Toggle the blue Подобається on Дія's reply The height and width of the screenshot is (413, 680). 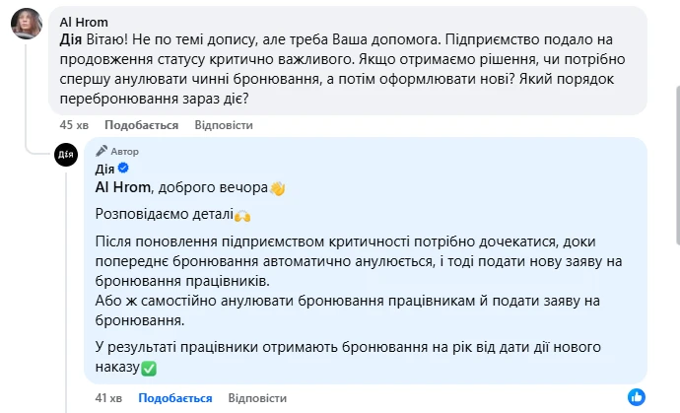pyautogui.click(x=174, y=397)
